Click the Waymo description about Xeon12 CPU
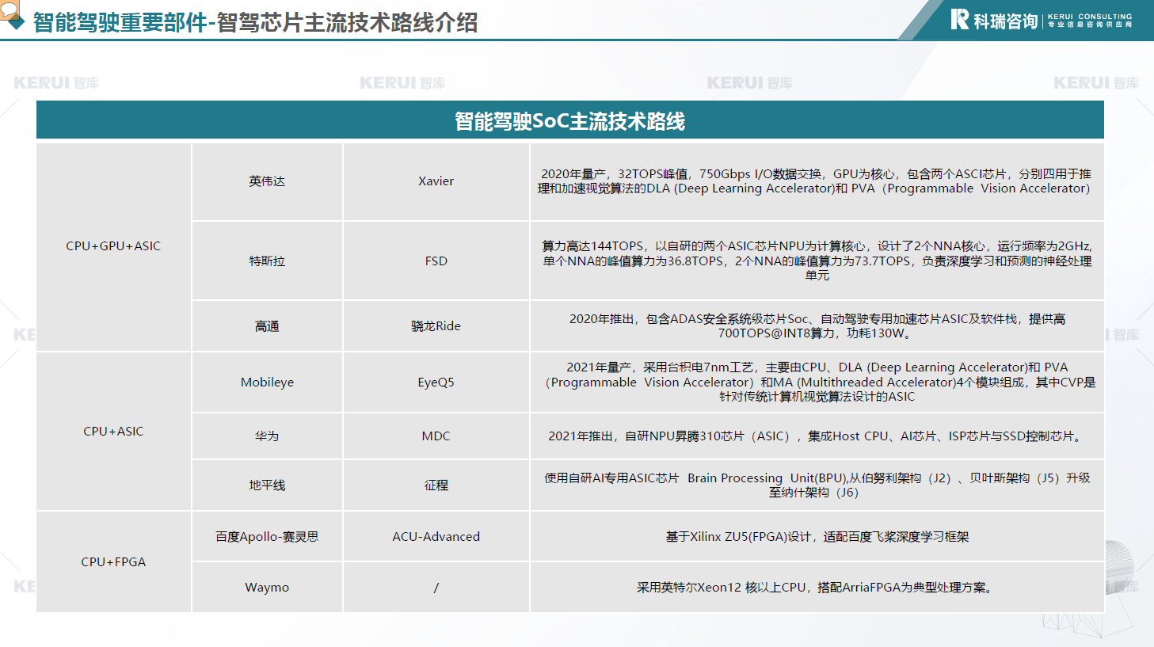 coord(817,587)
